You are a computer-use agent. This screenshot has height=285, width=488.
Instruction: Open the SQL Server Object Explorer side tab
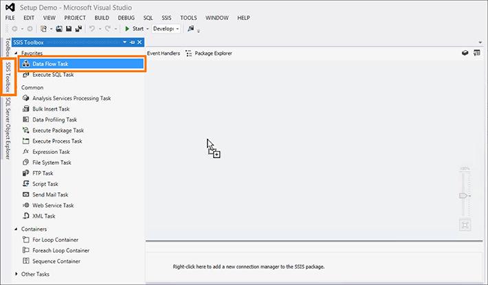pos(8,128)
